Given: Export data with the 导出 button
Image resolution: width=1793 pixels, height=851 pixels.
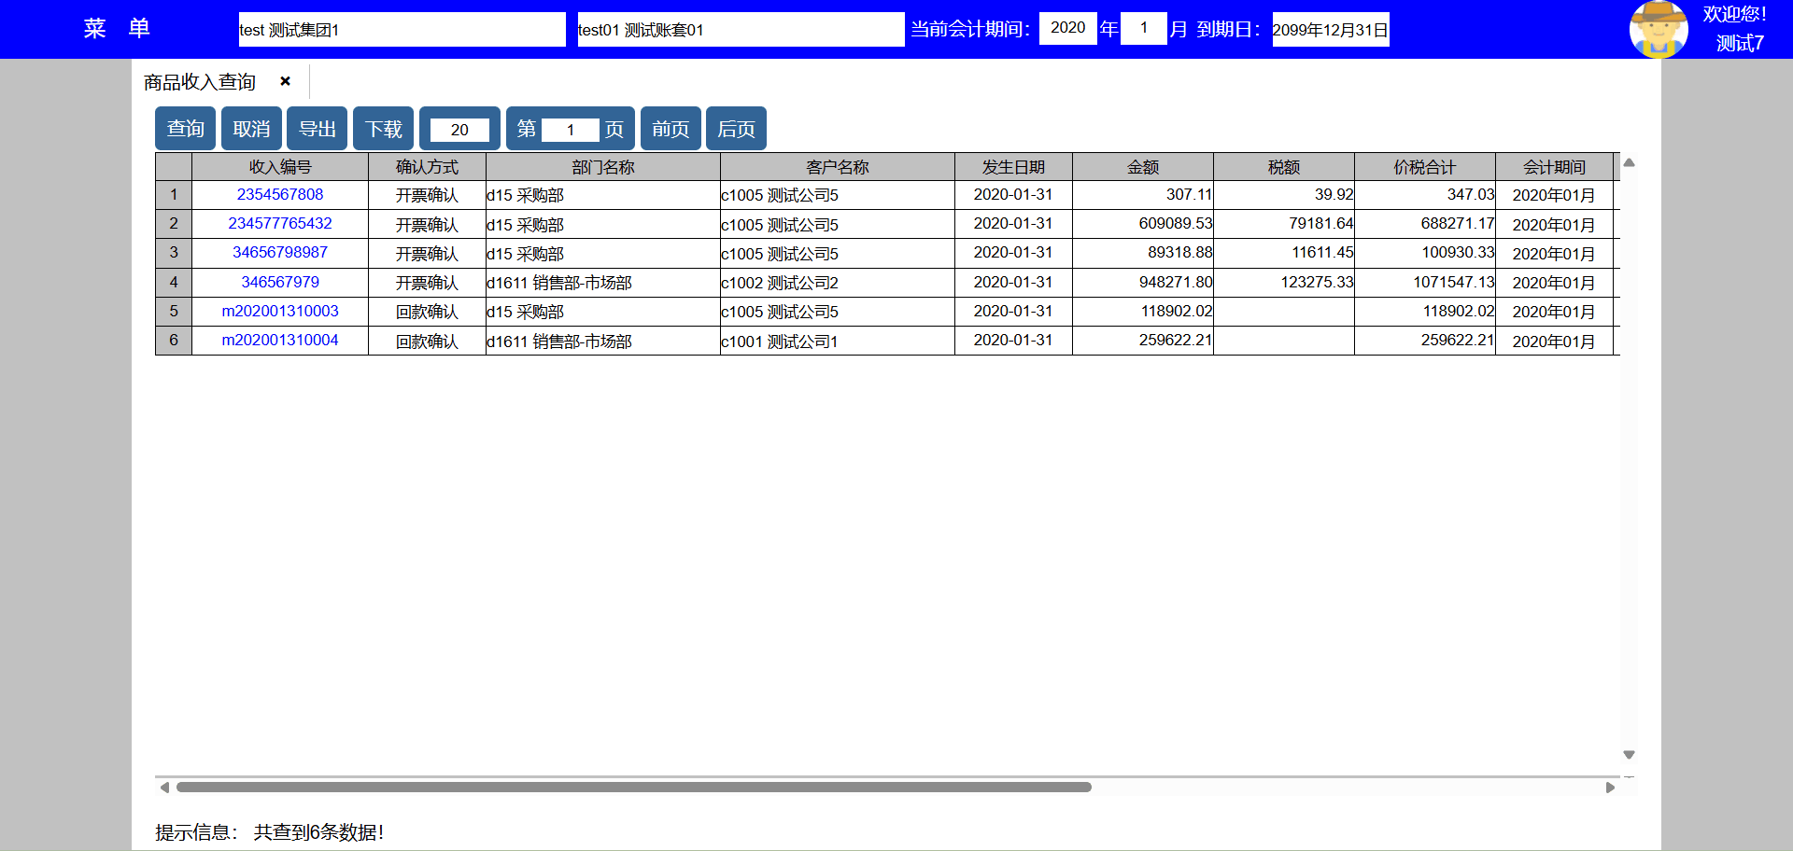Looking at the screenshot, I should (317, 129).
